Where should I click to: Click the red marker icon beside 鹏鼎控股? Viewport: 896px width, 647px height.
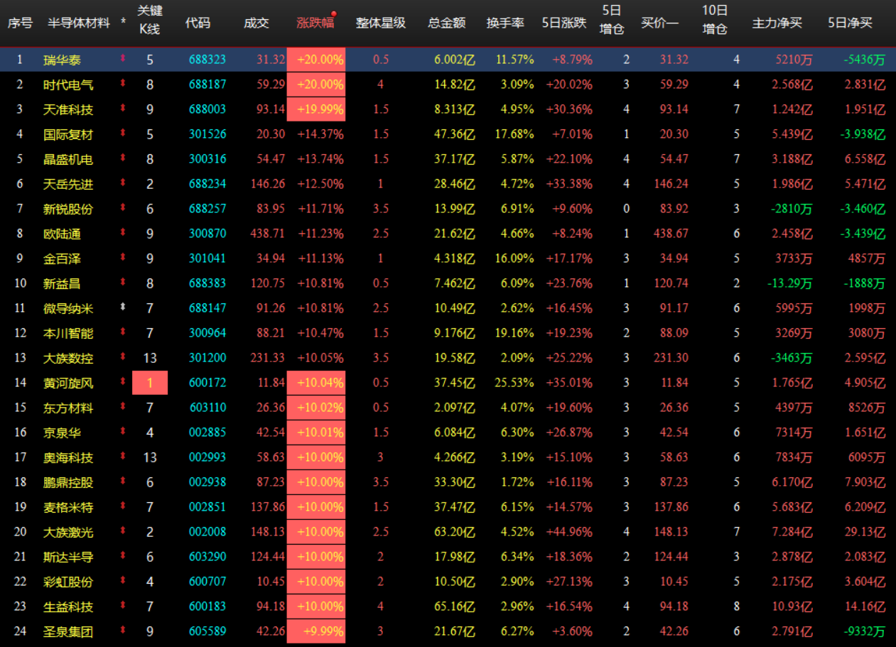123,482
